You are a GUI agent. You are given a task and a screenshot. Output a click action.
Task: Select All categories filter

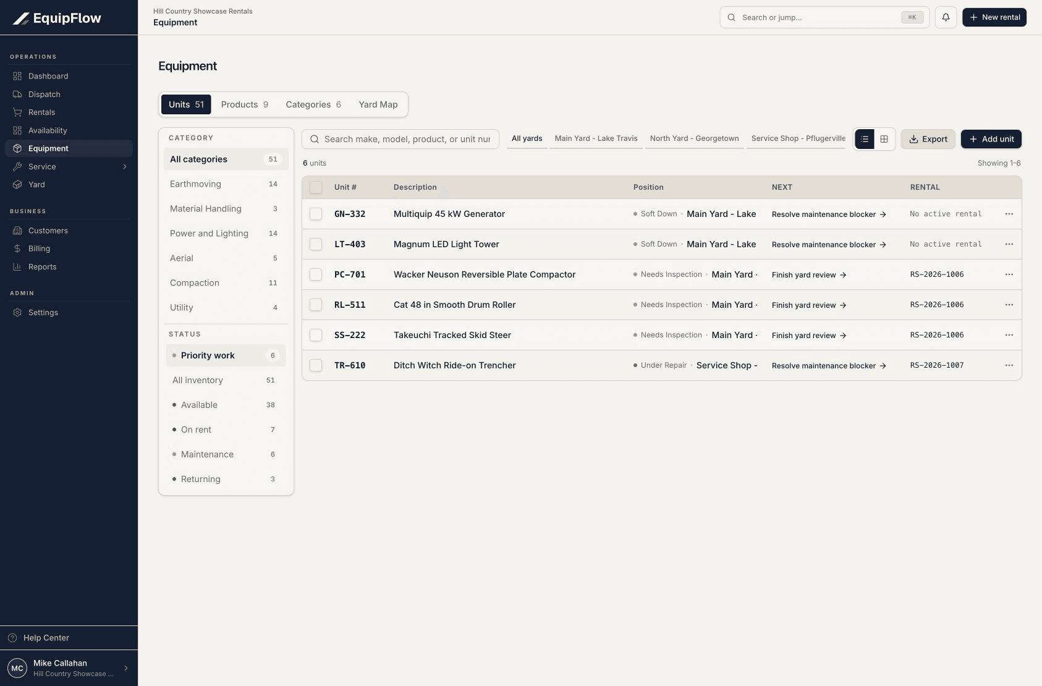point(226,159)
